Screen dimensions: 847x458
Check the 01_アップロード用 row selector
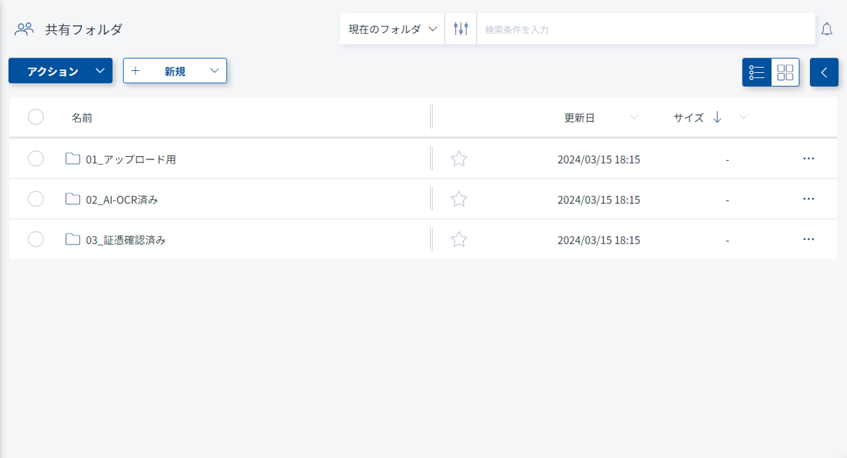[x=36, y=159]
